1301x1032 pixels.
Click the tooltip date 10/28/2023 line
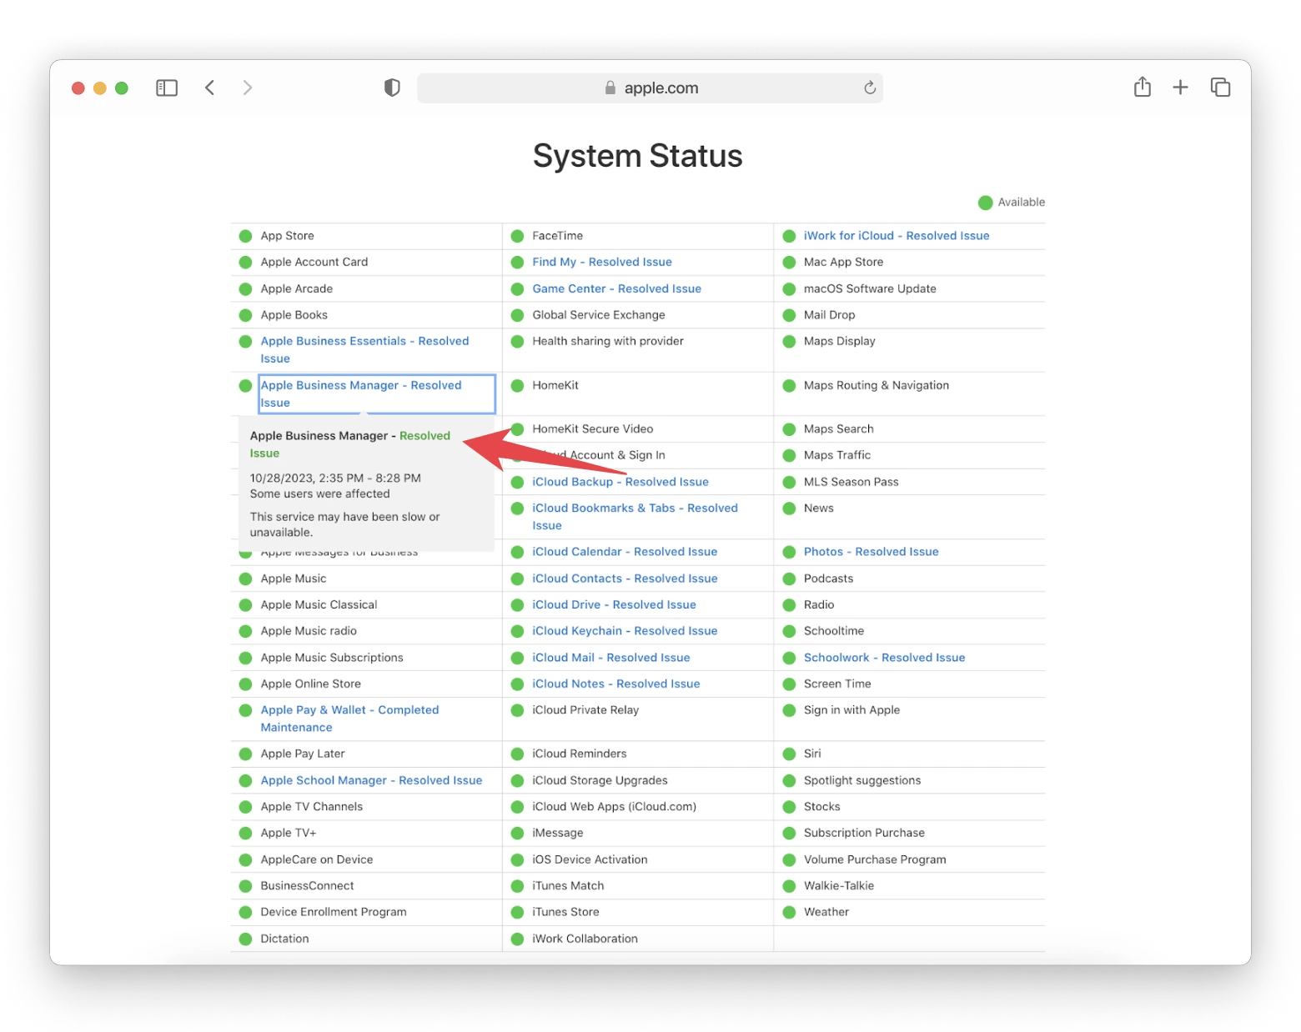[335, 478]
